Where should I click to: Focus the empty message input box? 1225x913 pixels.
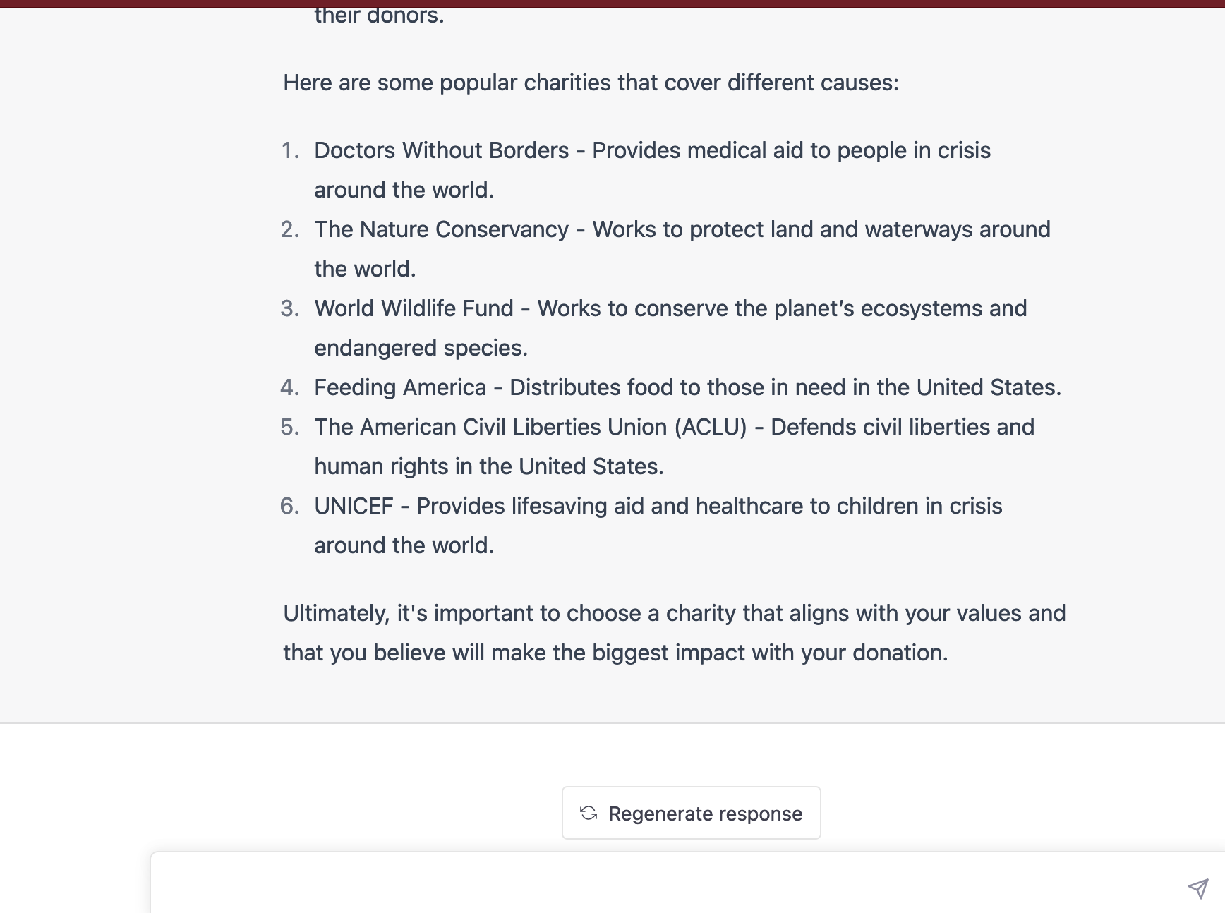[x=663, y=886]
